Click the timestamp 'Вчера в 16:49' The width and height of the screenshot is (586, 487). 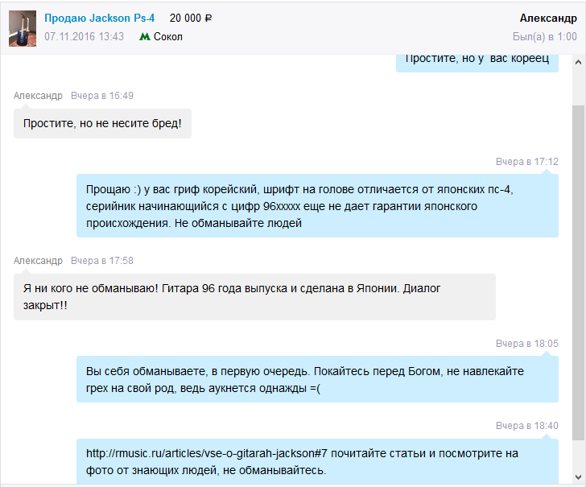102,96
